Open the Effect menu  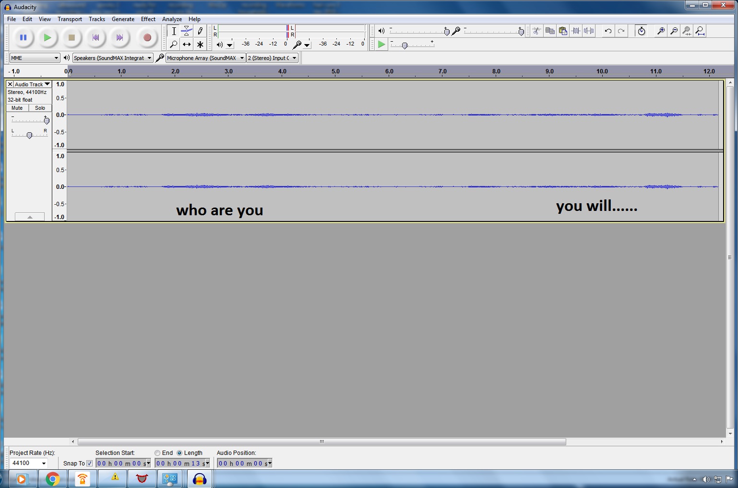(148, 19)
